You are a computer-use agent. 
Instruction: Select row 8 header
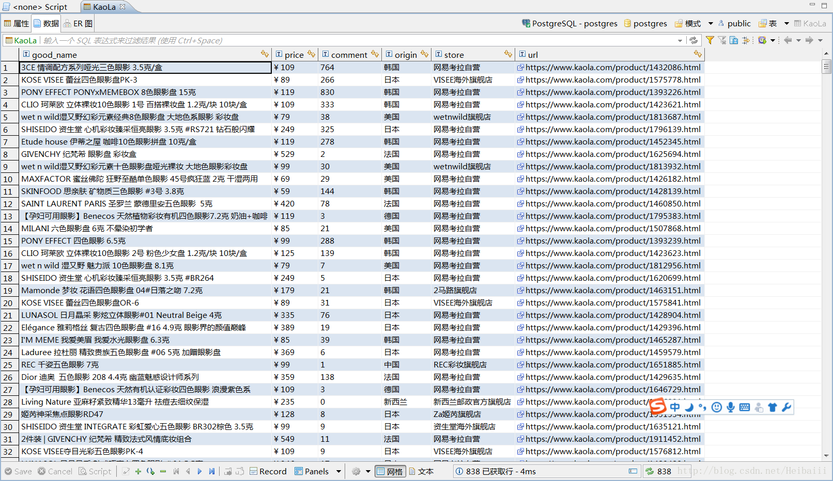[9, 154]
